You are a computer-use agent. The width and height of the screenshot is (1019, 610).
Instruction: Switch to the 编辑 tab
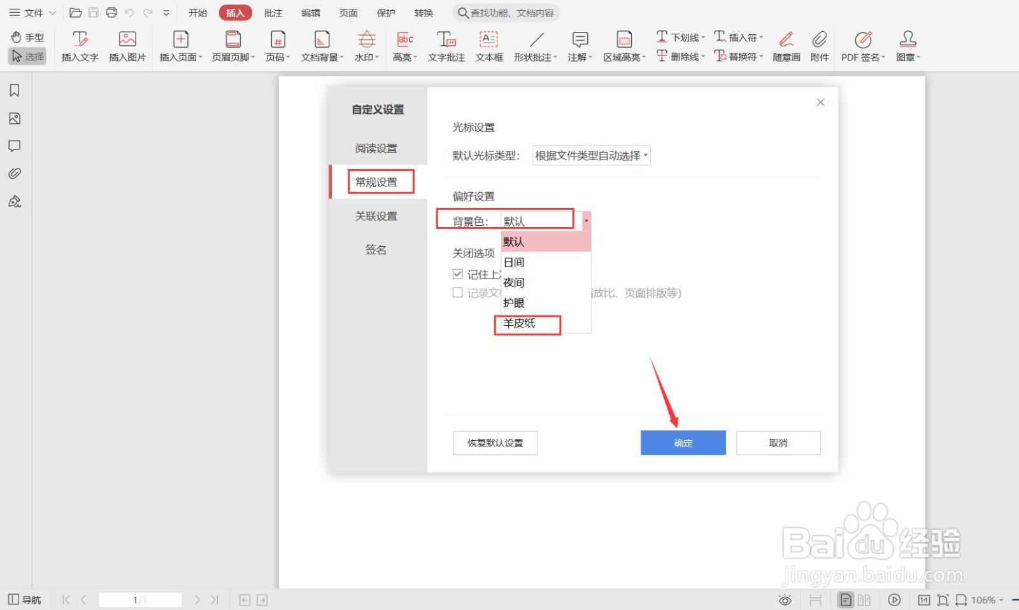pos(311,13)
